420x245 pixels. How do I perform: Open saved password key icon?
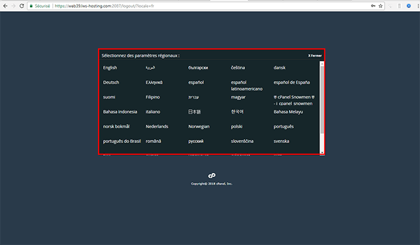pos(373,6)
